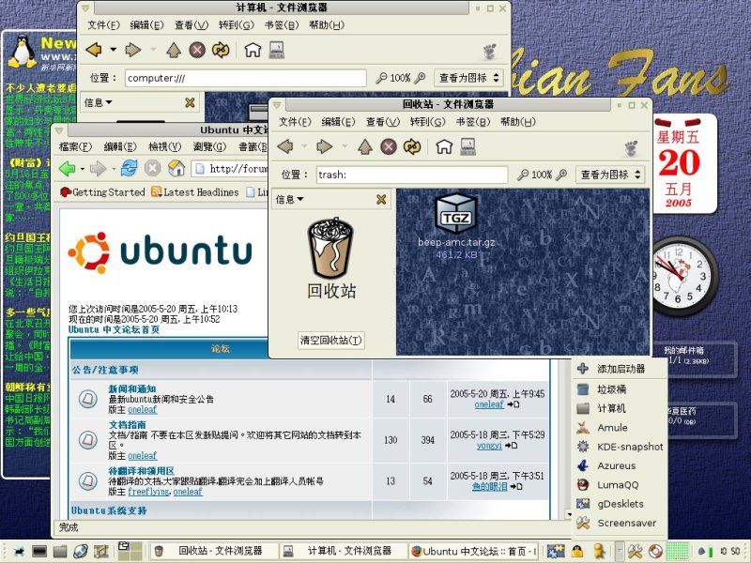Zoom in in the 回收站 window

coord(560,175)
